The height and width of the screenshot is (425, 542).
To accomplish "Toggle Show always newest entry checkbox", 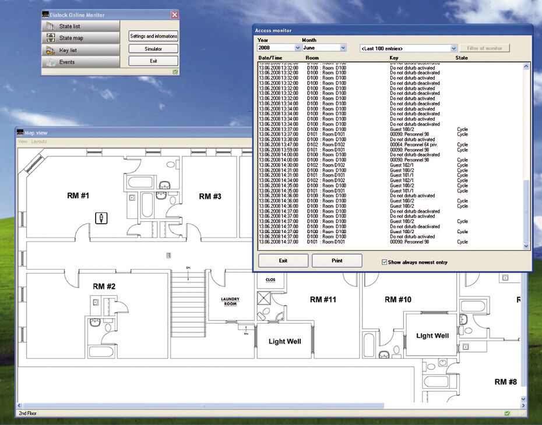I will [384, 263].
